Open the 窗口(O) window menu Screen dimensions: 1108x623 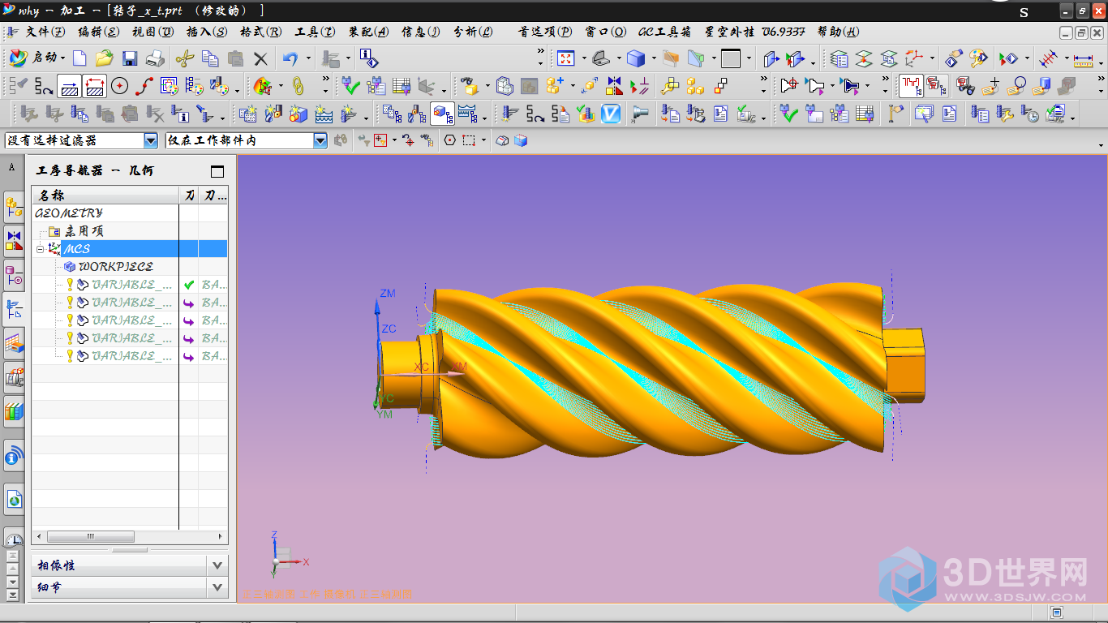605,32
